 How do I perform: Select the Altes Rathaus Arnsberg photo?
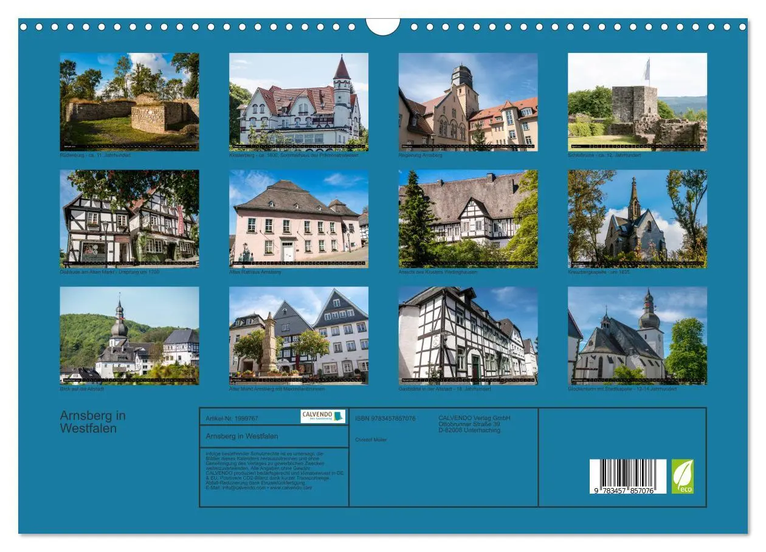[298, 218]
